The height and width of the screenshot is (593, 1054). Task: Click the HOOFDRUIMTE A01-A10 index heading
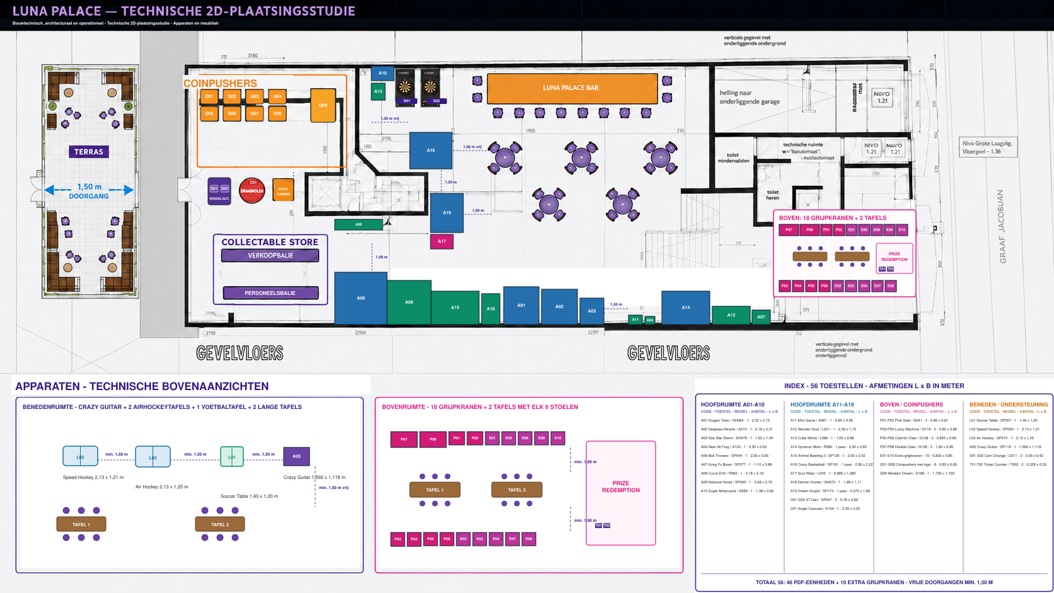pyautogui.click(x=733, y=405)
